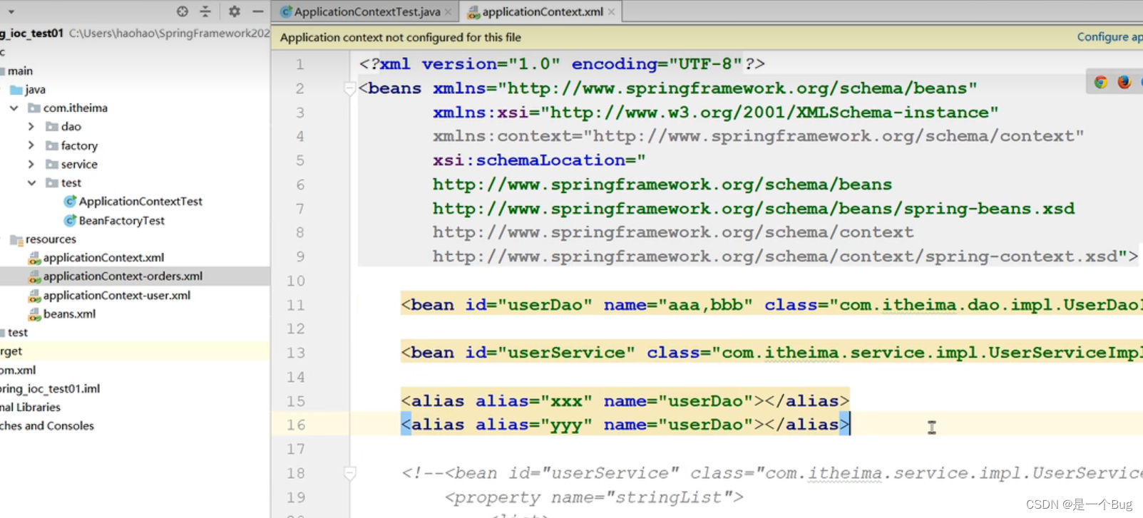Click spring-context.xsd URL on line 9
The image size is (1143, 518).
(x=775, y=257)
